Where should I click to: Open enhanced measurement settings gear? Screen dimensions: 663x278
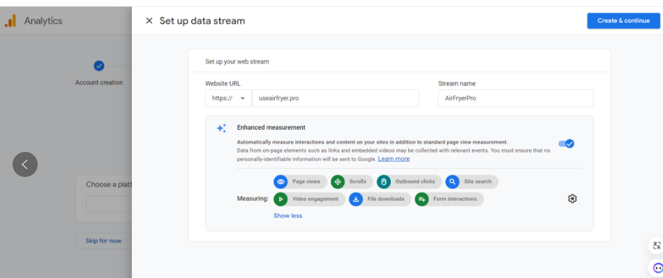[x=572, y=199]
